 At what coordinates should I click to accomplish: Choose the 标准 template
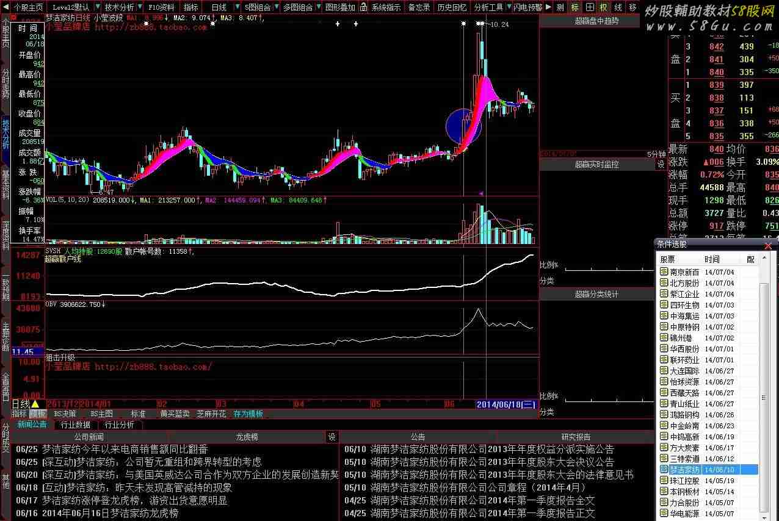138,414
